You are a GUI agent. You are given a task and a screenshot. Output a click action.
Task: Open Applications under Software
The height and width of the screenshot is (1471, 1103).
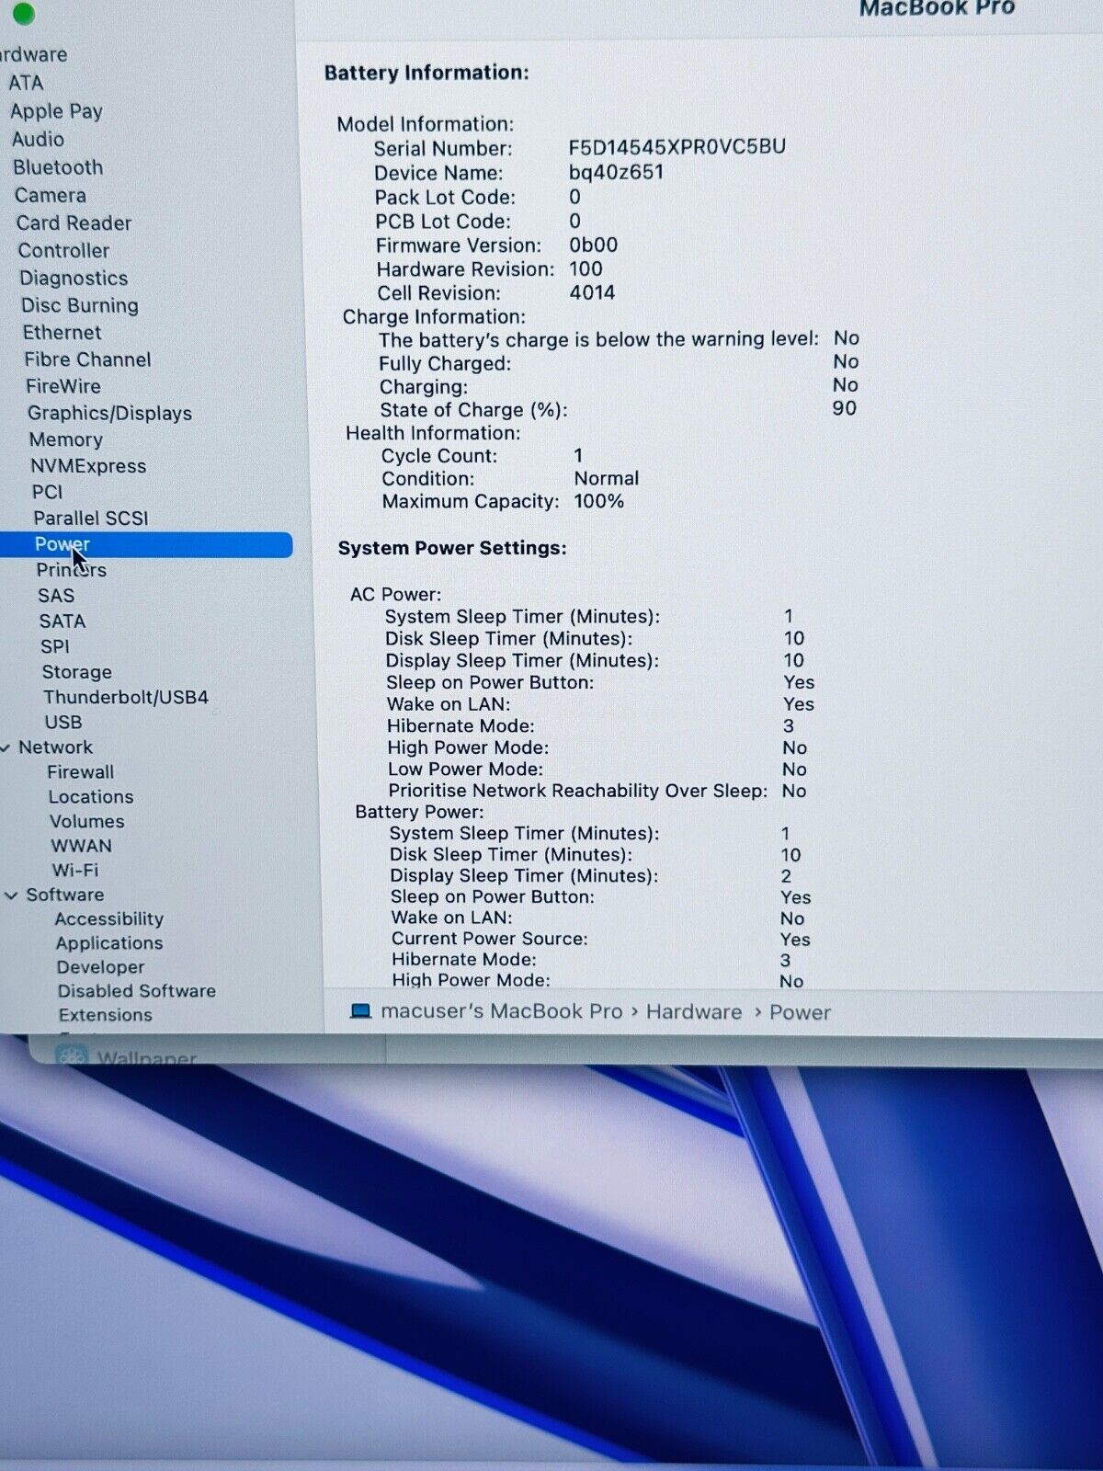[108, 943]
